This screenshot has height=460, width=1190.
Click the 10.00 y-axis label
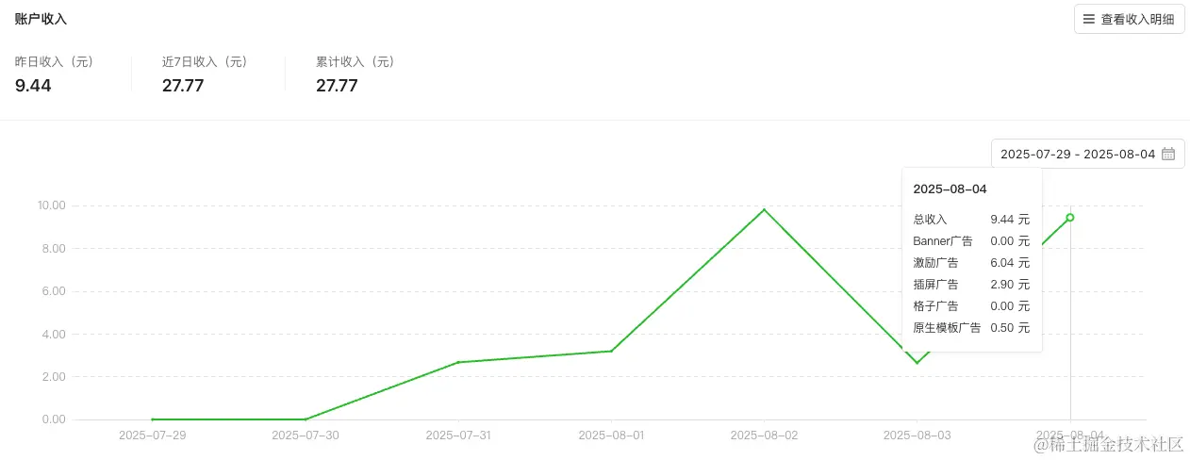tap(51, 205)
